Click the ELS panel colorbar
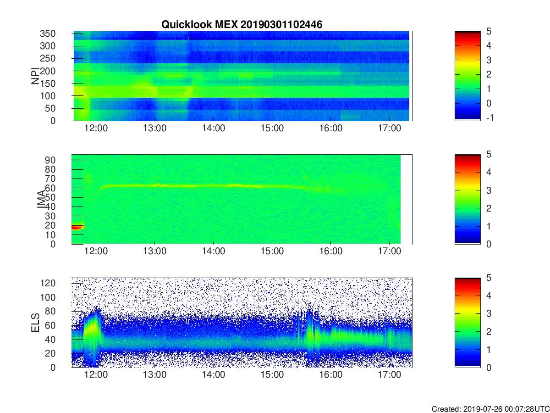 tap(467, 323)
